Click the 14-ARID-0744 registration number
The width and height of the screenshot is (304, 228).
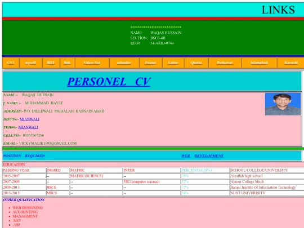point(162,43)
